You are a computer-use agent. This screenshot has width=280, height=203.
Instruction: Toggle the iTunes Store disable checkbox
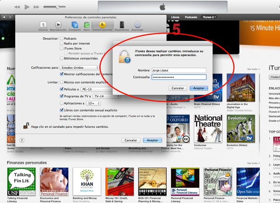coord(62,48)
